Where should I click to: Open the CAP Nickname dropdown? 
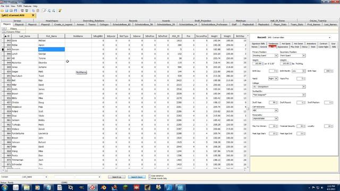click(x=276, y=110)
